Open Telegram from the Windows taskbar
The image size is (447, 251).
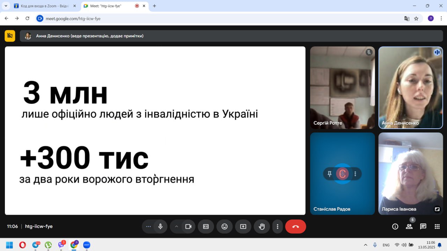tap(36, 245)
